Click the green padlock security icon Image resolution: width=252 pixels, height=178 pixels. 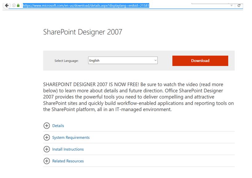click(x=18, y=6)
